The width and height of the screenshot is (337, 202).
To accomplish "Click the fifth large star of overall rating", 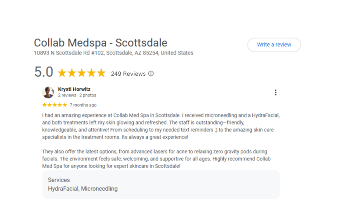I will pyautogui.click(x=101, y=73).
